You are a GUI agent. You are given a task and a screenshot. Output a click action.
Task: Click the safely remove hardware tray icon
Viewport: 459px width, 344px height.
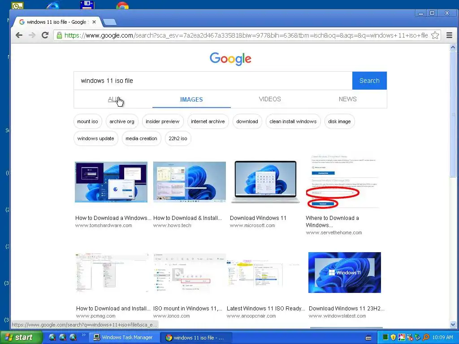click(418, 337)
